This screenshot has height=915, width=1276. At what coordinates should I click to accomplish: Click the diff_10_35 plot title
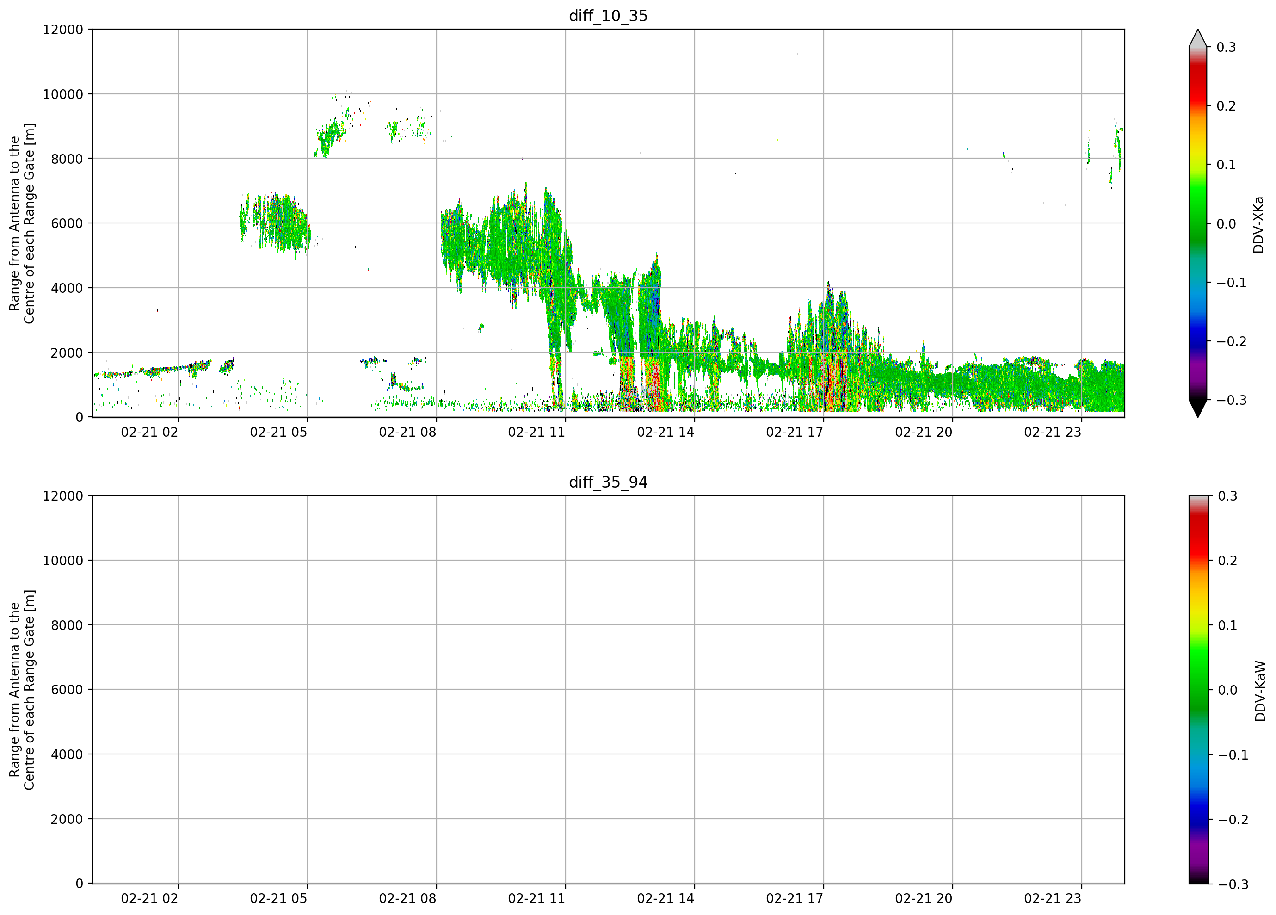(608, 16)
